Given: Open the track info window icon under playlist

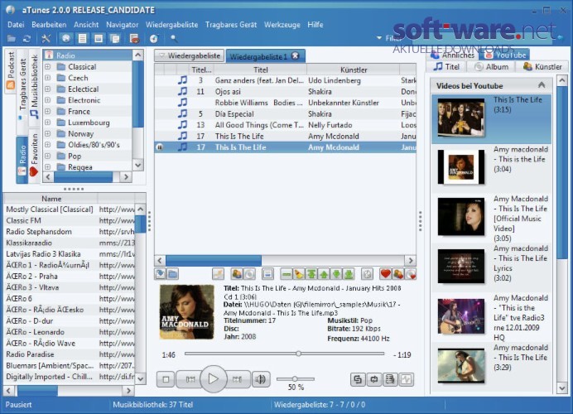Looking at the screenshot, I should 267,274.
